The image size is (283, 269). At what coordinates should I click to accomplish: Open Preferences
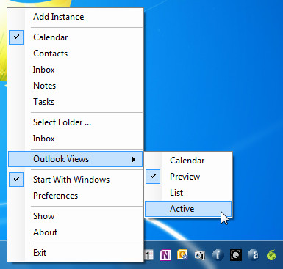point(75,196)
